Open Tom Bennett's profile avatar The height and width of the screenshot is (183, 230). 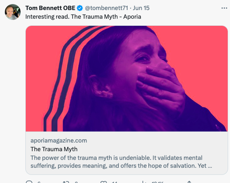(x=13, y=12)
